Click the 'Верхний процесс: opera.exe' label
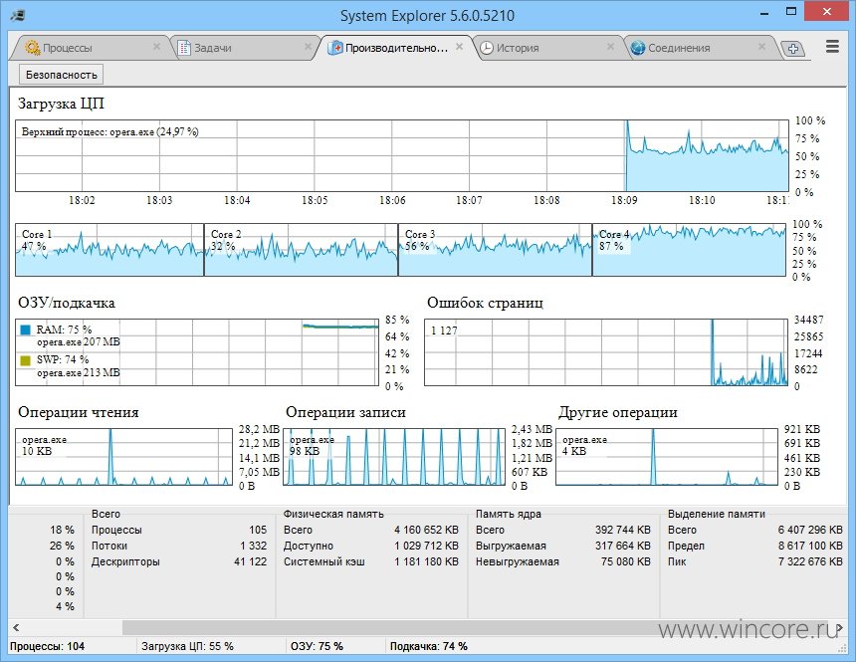 109,131
